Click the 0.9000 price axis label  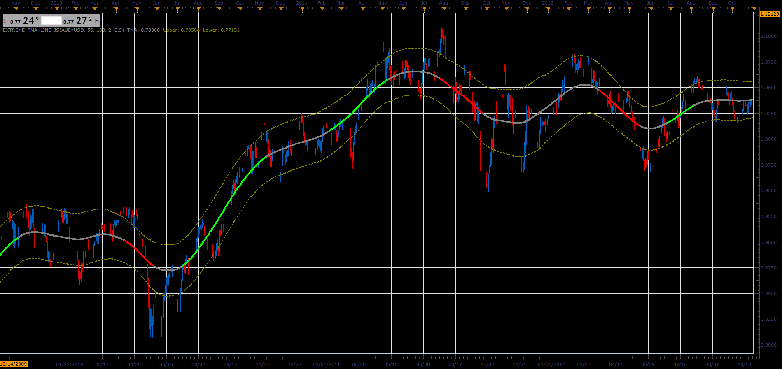[x=768, y=242]
